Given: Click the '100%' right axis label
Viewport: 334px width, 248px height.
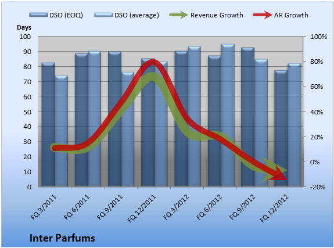Looking at the screenshot, I should [318, 37].
